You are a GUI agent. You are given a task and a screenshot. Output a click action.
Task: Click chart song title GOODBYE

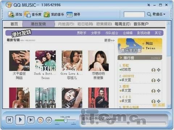coord(128,76)
